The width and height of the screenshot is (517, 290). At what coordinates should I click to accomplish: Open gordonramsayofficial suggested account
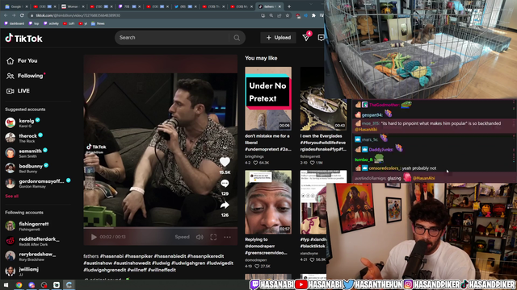click(38, 183)
